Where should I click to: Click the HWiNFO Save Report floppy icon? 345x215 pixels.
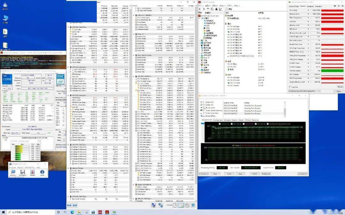point(23,172)
